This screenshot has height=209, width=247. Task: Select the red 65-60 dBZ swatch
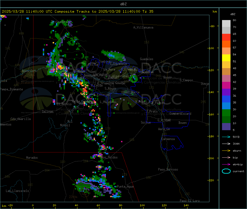(226, 37)
